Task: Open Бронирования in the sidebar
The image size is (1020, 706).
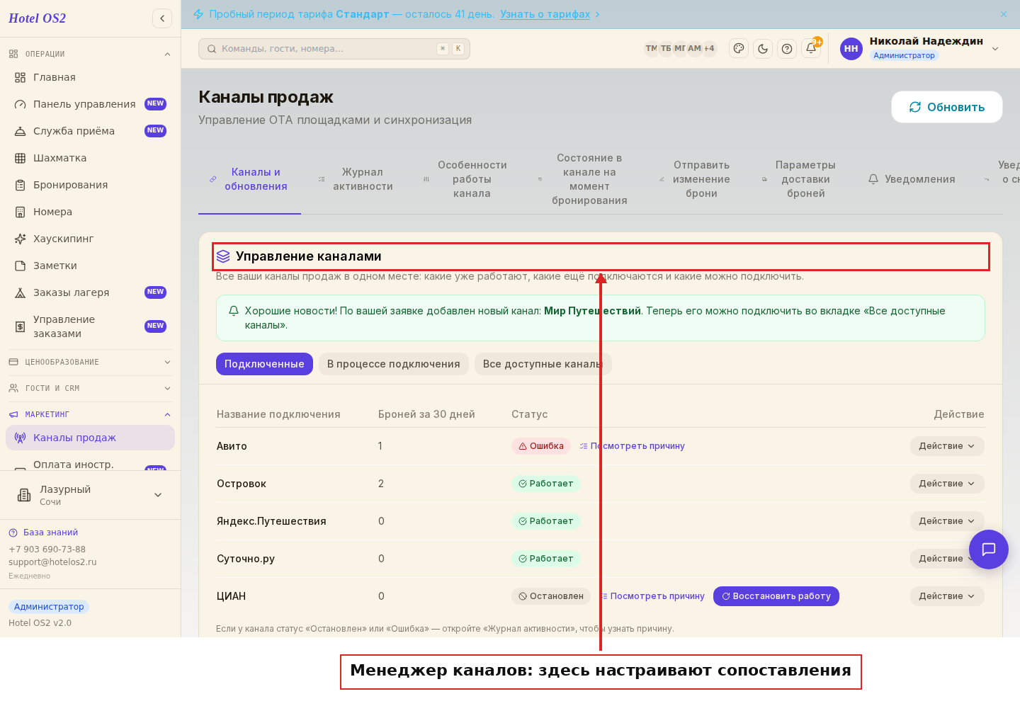Action: (x=90, y=185)
